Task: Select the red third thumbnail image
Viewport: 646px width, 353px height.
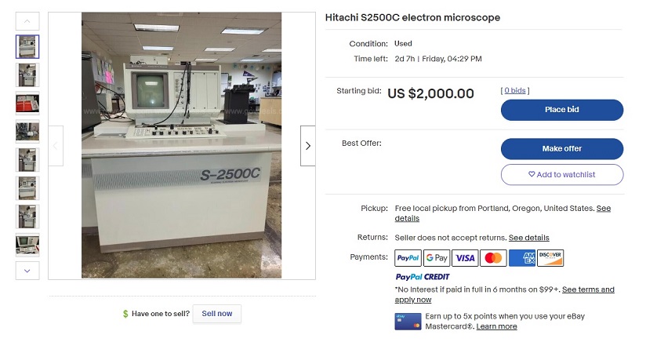Action: pyautogui.click(x=27, y=103)
